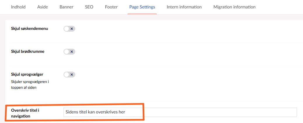303x123 pixels.
Task: Click the Skjul sprogvælger label
Action: pos(27,75)
